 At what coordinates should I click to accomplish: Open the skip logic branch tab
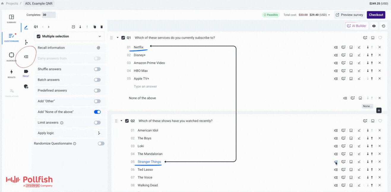(26, 42)
